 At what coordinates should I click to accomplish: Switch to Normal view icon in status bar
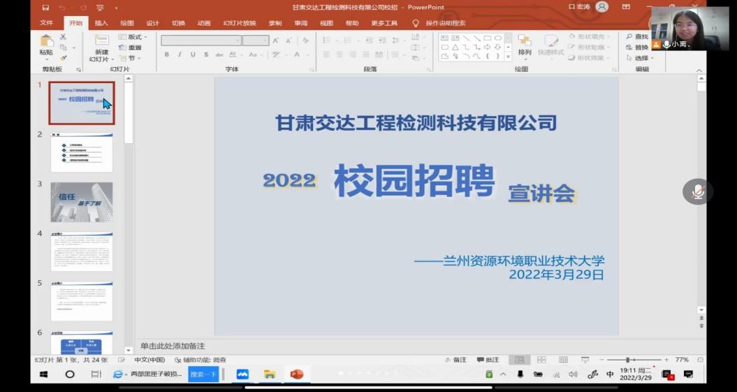point(519,360)
